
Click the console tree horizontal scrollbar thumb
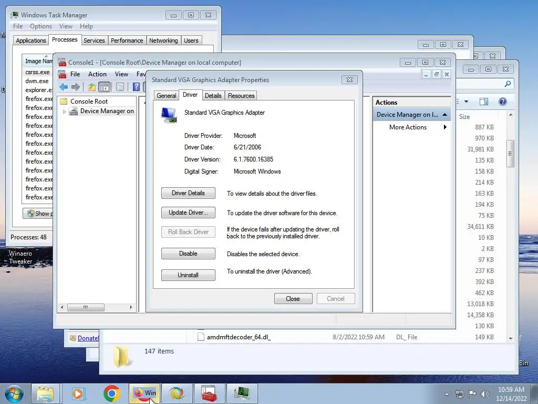click(x=86, y=307)
